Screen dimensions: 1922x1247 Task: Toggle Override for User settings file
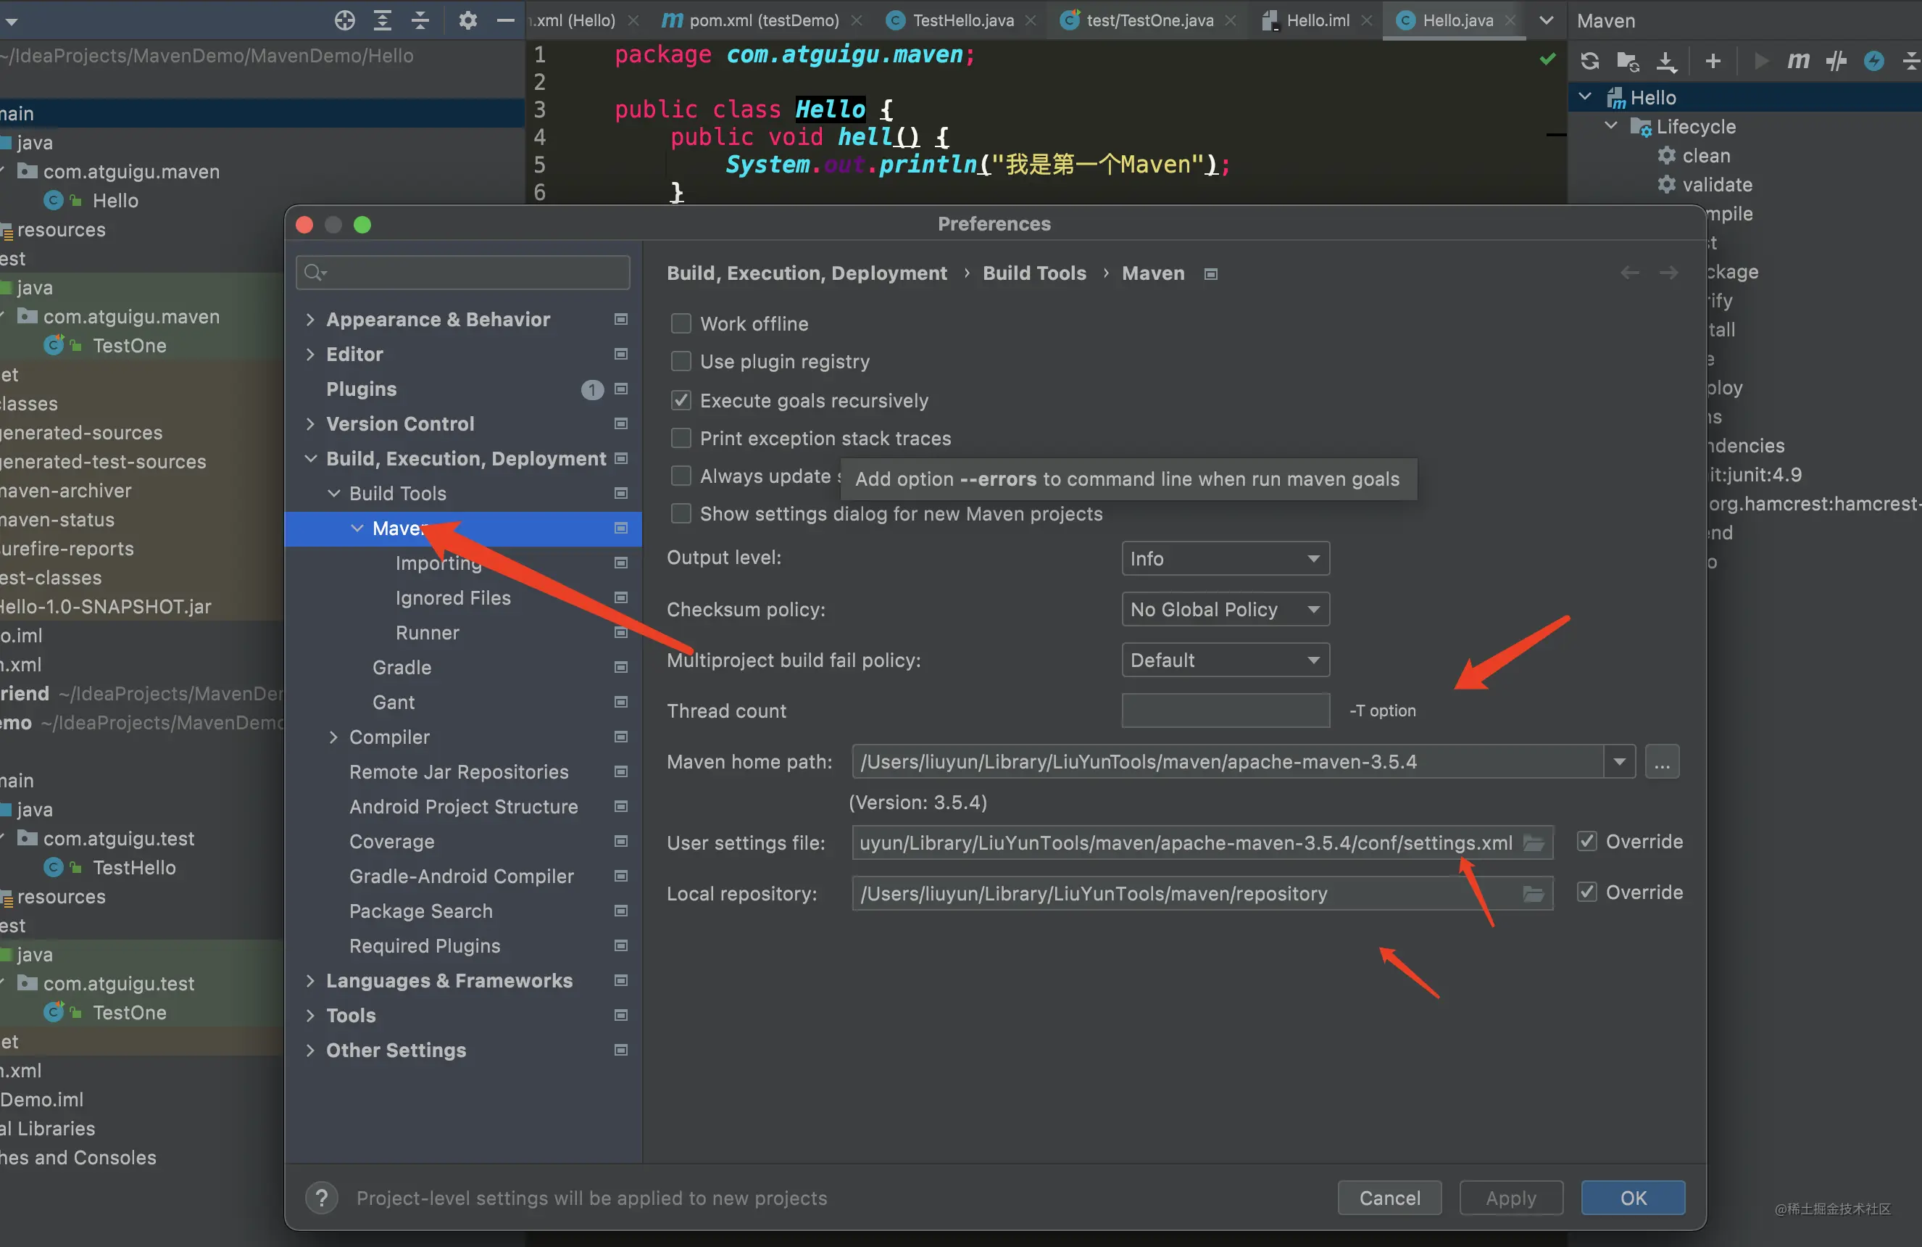pyautogui.click(x=1587, y=841)
